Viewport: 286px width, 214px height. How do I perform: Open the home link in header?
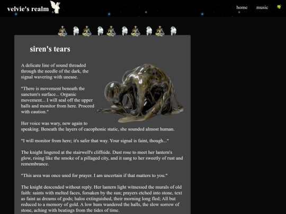tap(242, 7)
